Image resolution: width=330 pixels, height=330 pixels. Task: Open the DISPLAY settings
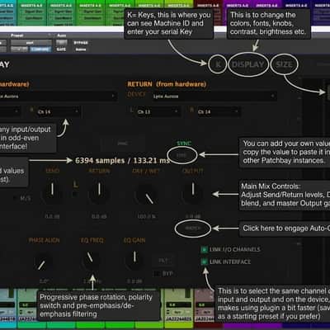[x=247, y=64]
